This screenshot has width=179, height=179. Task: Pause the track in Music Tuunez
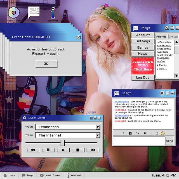pos(48,150)
